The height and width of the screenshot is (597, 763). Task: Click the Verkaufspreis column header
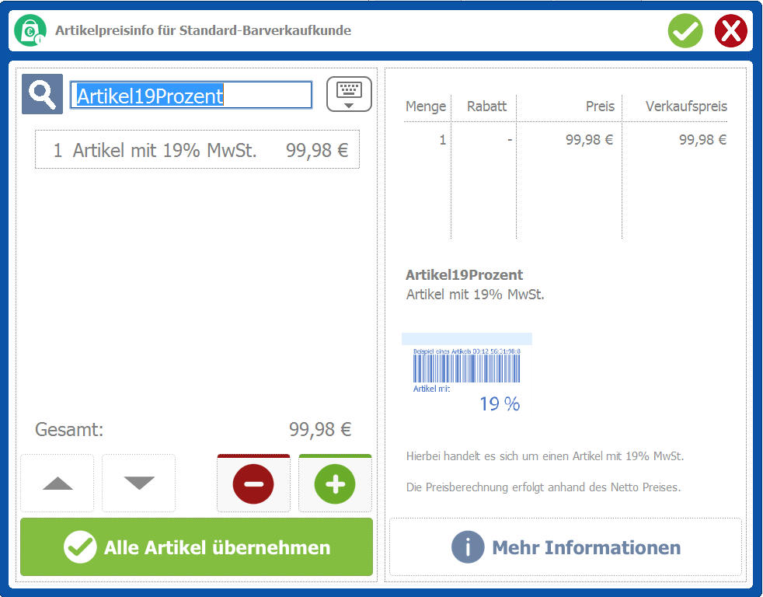coord(686,106)
